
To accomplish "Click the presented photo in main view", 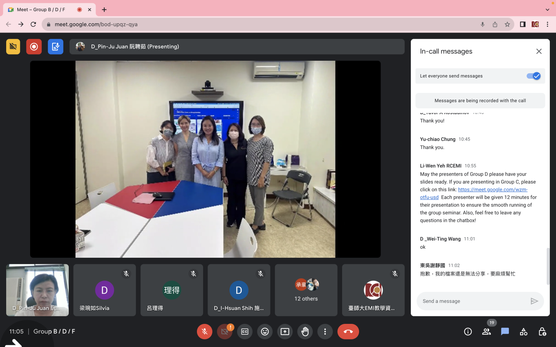I will coord(205,159).
